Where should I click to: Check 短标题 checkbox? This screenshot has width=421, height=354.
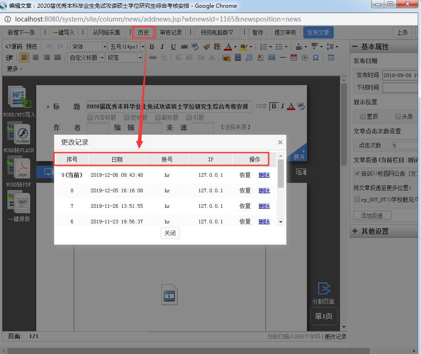[x=127, y=117]
